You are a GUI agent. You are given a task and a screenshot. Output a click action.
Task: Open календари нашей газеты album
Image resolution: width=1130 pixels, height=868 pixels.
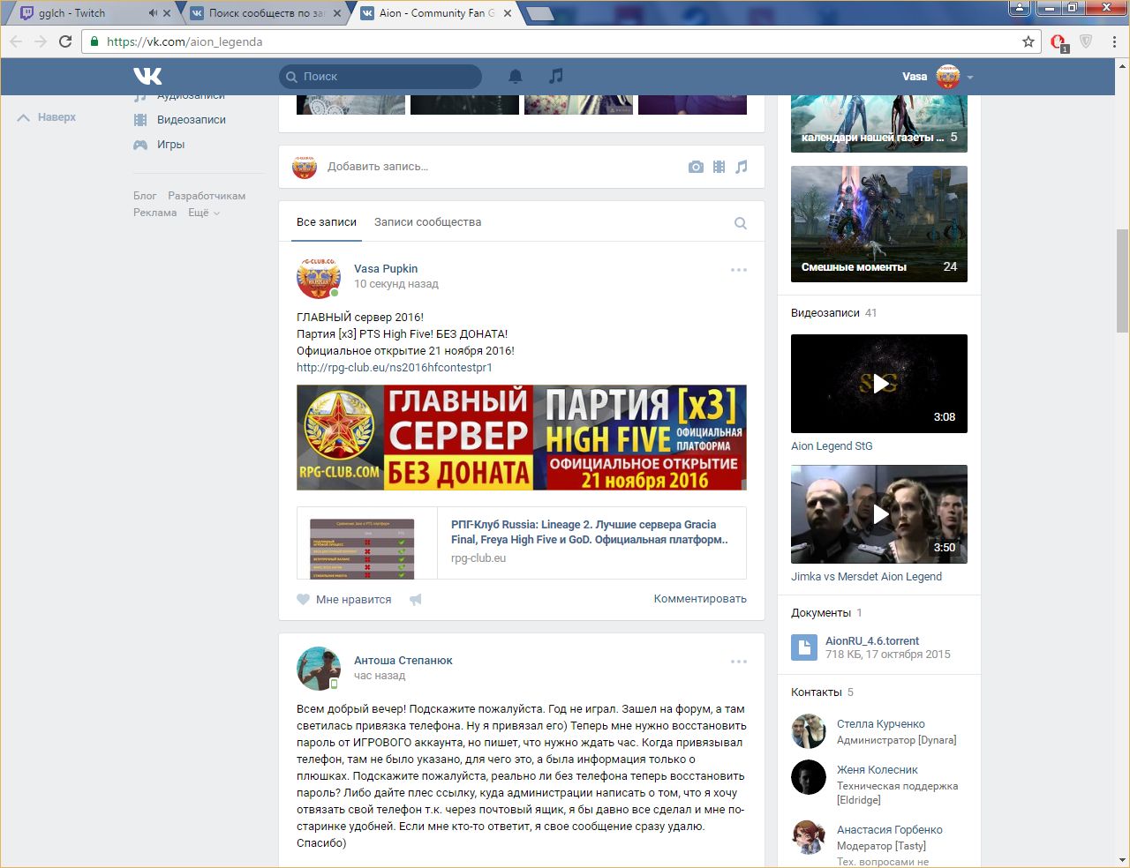tap(879, 123)
